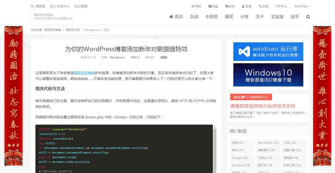Click the 超高清 (18) tag
Image resolution: width=335 pixels, height=173 pixels.
pos(294,158)
